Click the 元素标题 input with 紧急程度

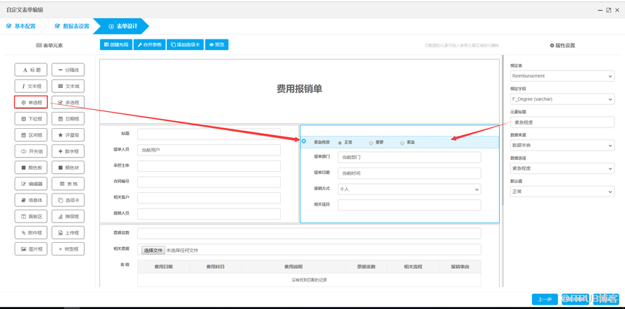click(x=562, y=122)
